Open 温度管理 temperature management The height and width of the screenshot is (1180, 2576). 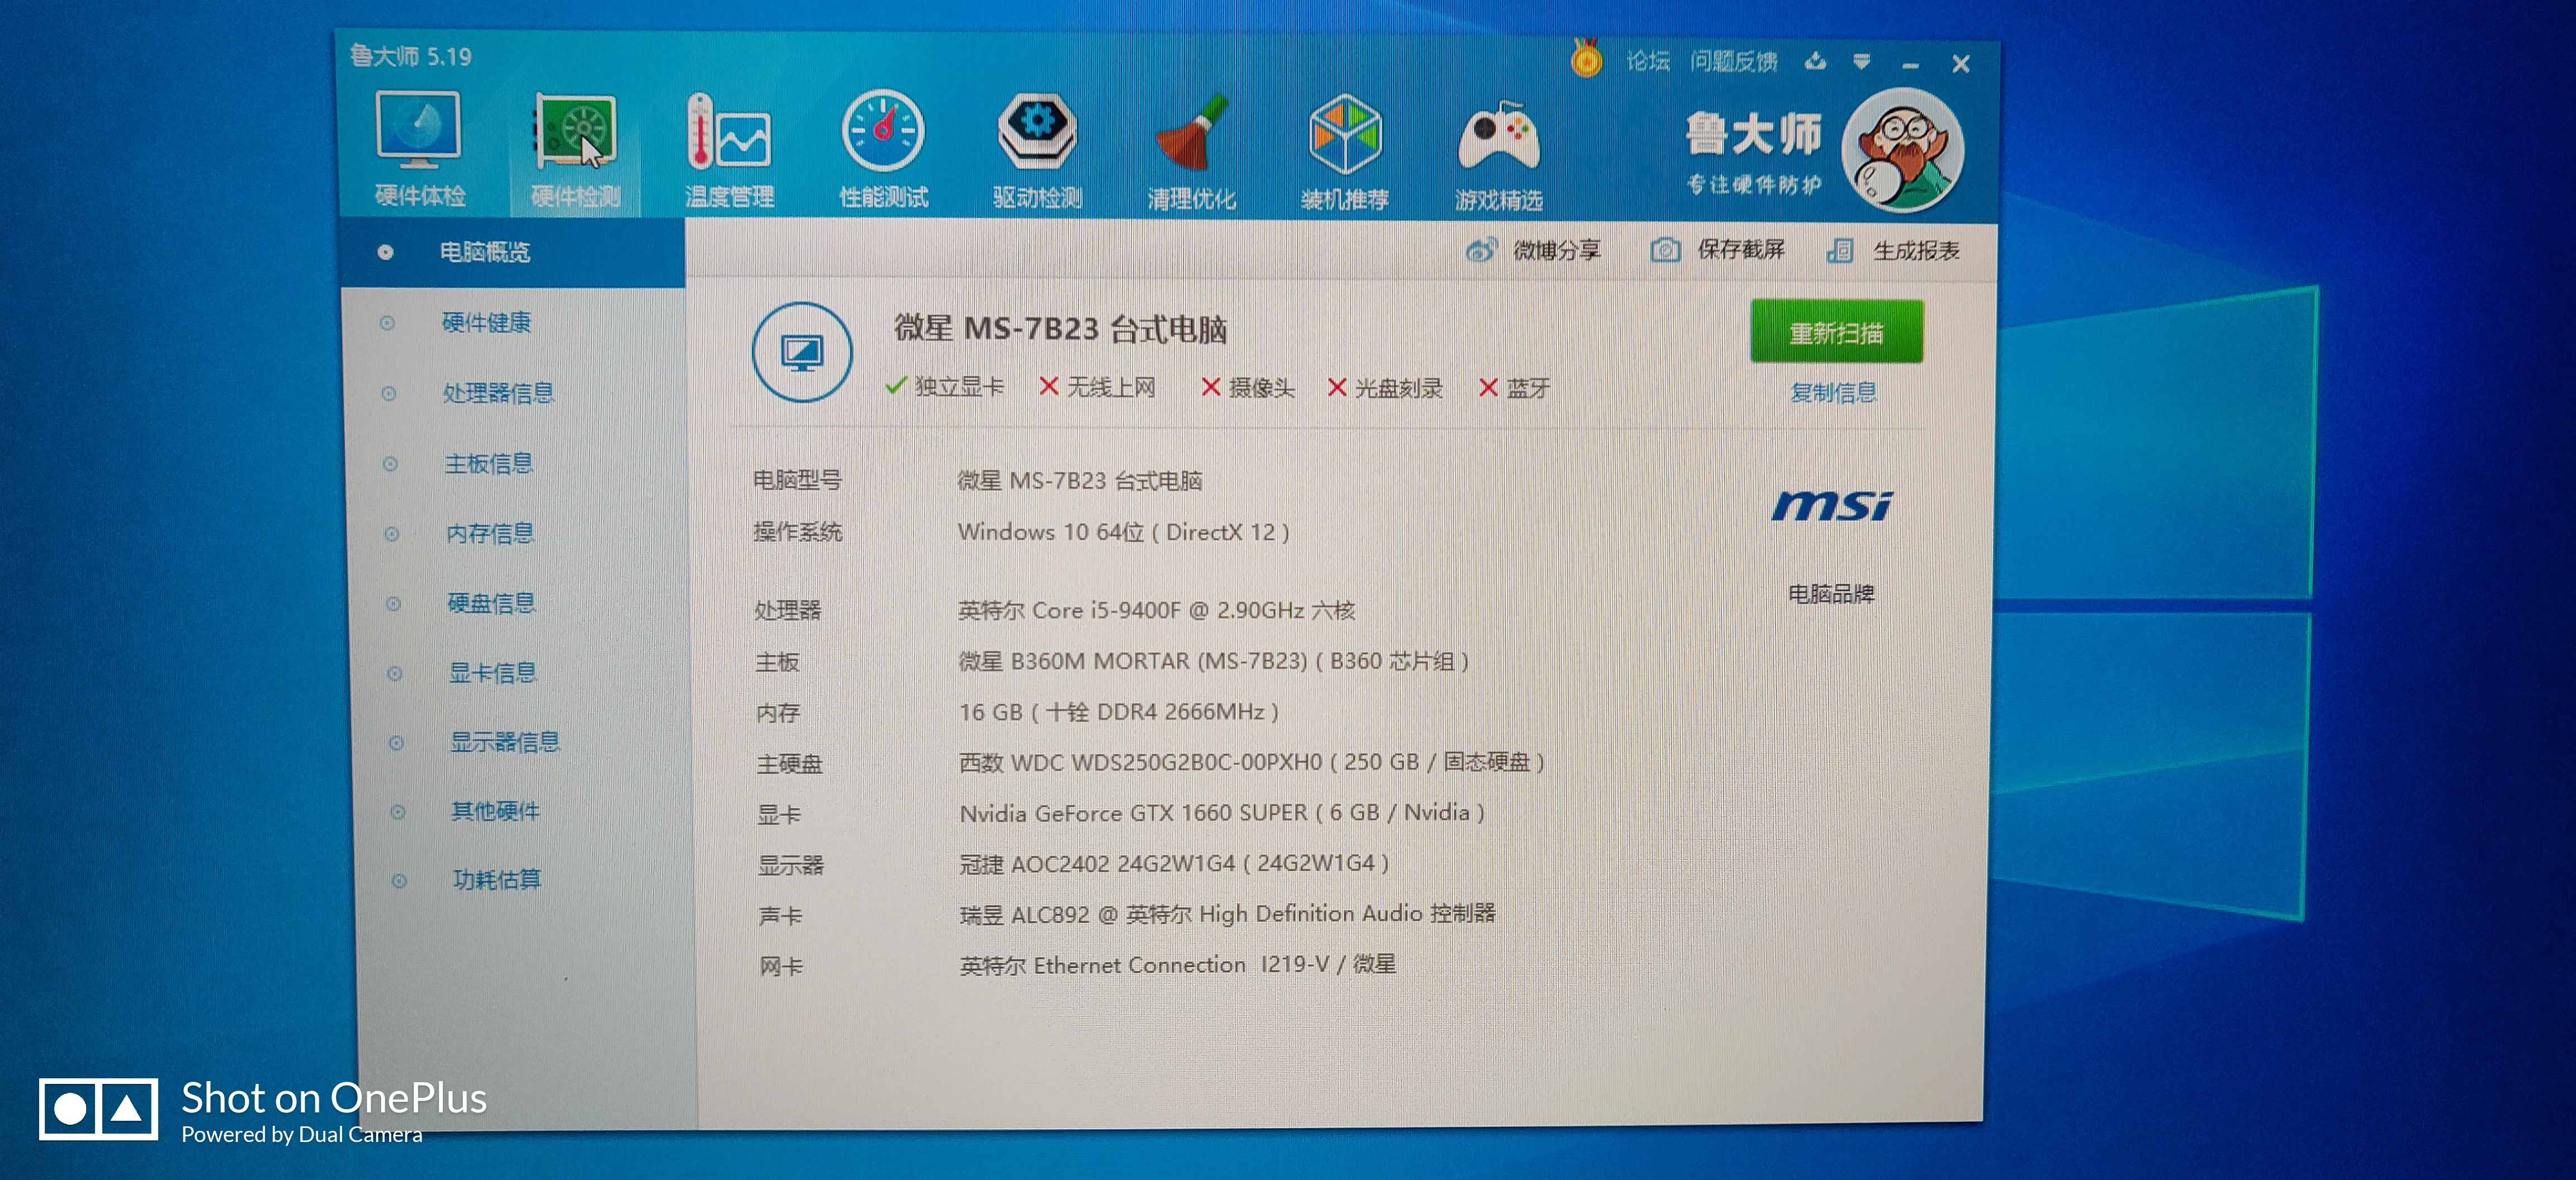click(x=729, y=151)
